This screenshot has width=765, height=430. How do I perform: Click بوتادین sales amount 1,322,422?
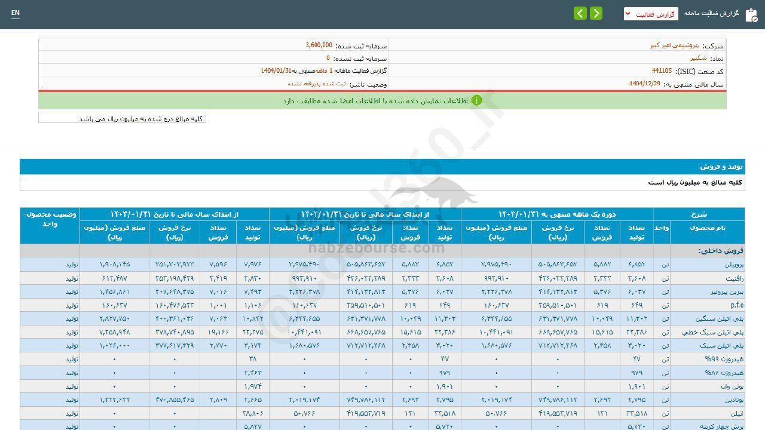click(114, 400)
